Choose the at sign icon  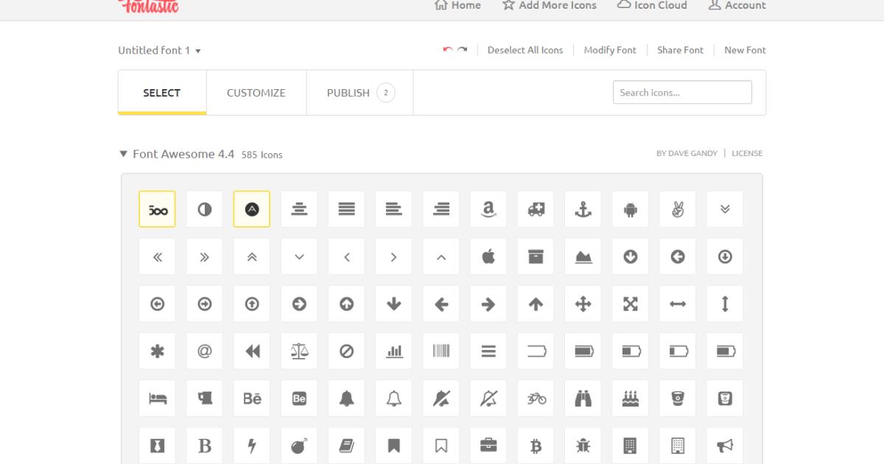[205, 351]
